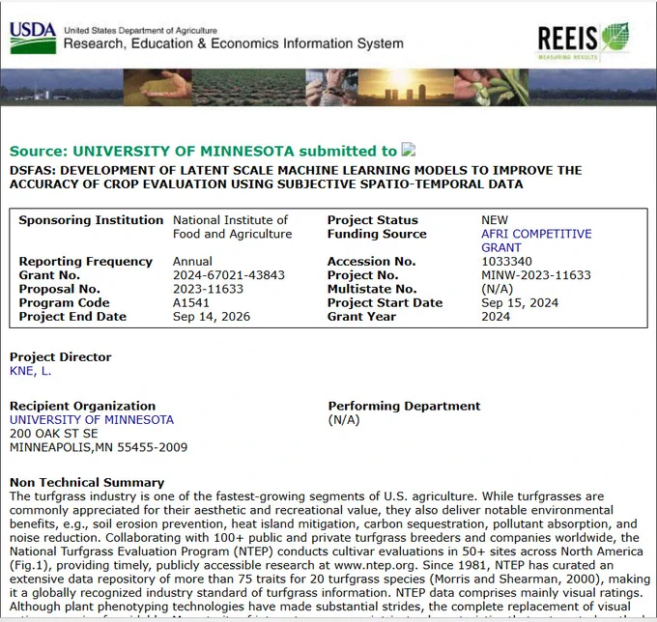Click 'Research, Education & Economics Information System' title
657x622 pixels.
(234, 43)
